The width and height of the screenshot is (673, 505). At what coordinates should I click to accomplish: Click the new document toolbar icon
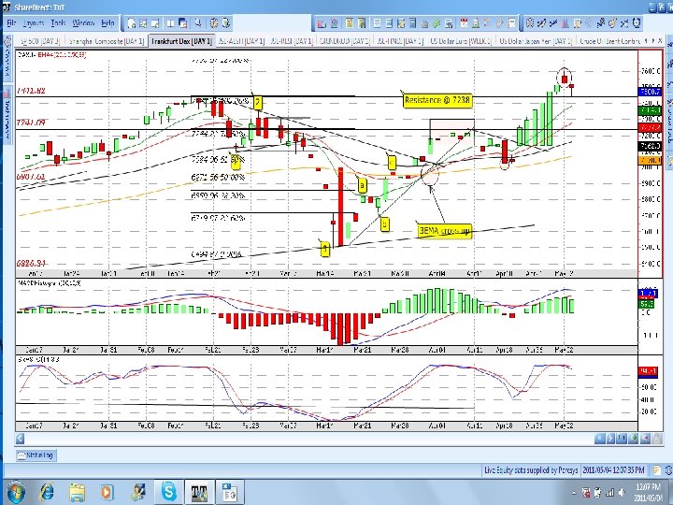[132, 23]
